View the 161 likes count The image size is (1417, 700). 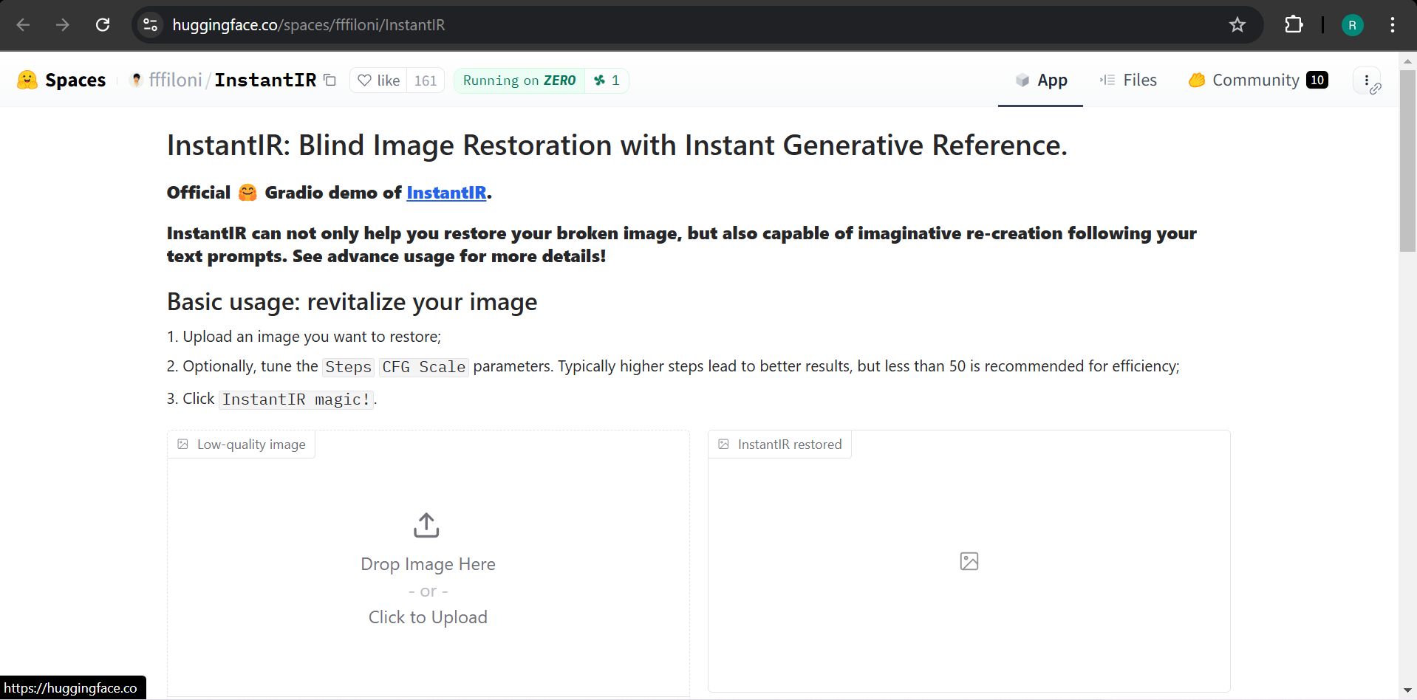coord(426,80)
